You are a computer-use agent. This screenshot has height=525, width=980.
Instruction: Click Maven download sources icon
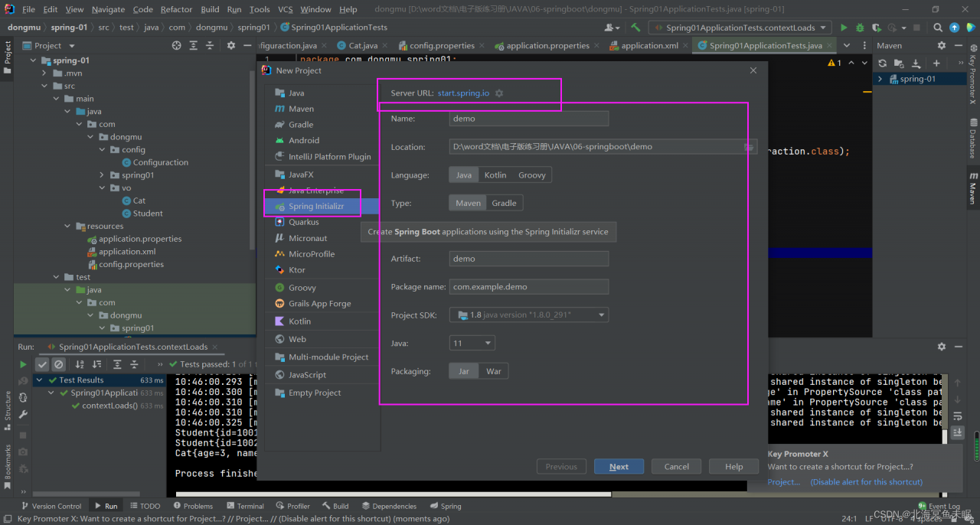pos(916,63)
